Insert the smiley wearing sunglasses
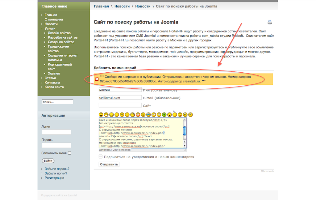This screenshot has height=200, width=316. [x=122, y=115]
